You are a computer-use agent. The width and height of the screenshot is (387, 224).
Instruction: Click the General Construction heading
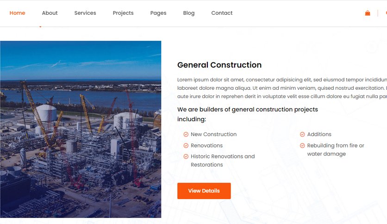click(x=219, y=65)
